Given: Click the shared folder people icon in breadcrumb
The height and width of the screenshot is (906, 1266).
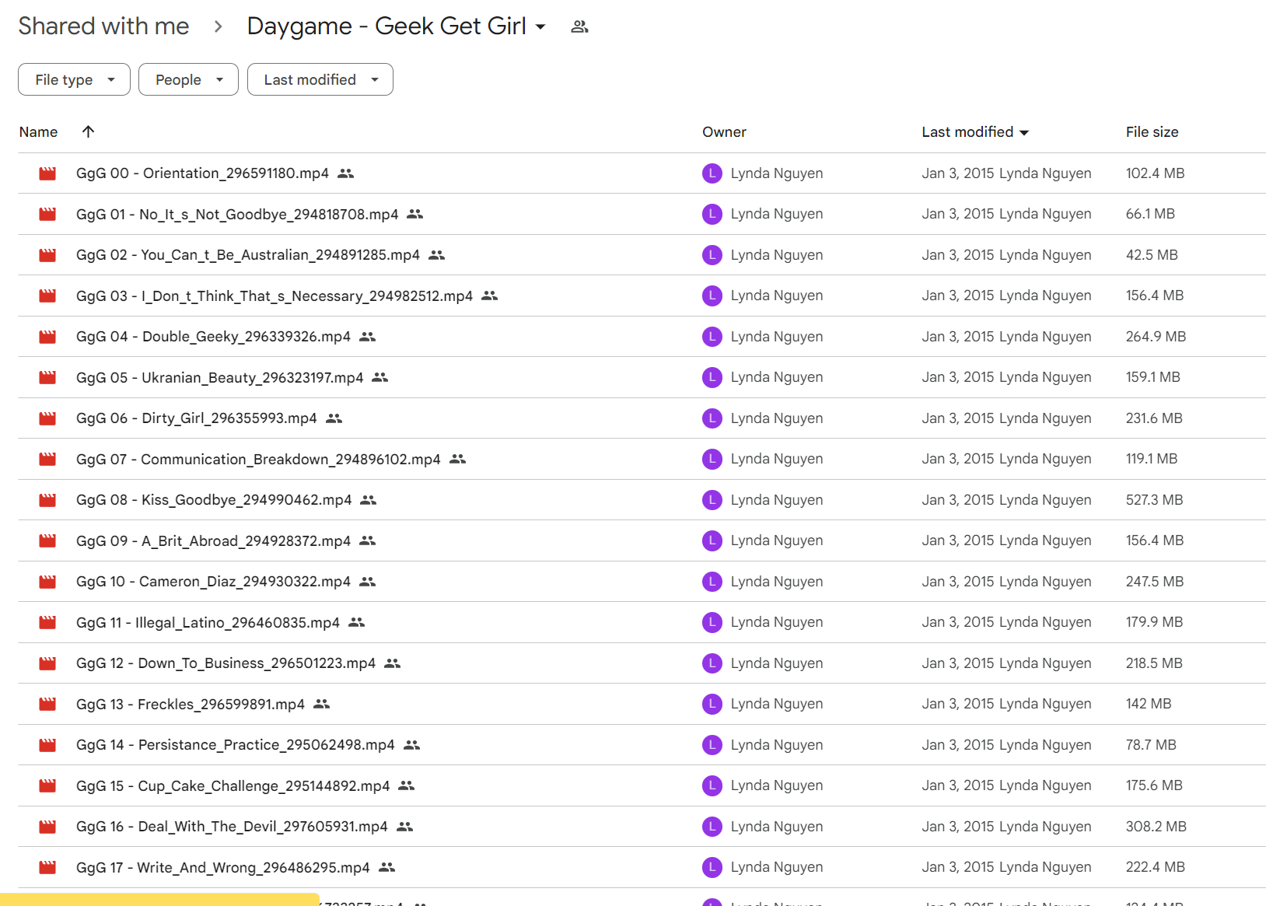Looking at the screenshot, I should pos(579,26).
